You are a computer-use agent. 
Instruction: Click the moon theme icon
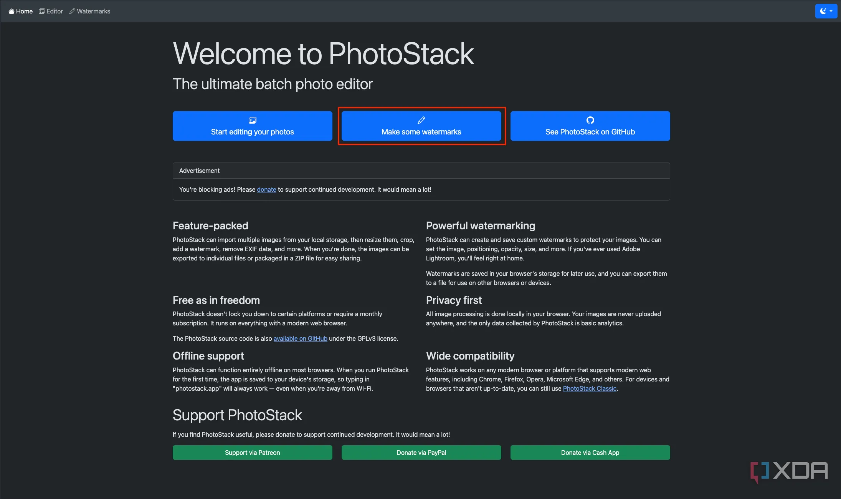(x=823, y=11)
